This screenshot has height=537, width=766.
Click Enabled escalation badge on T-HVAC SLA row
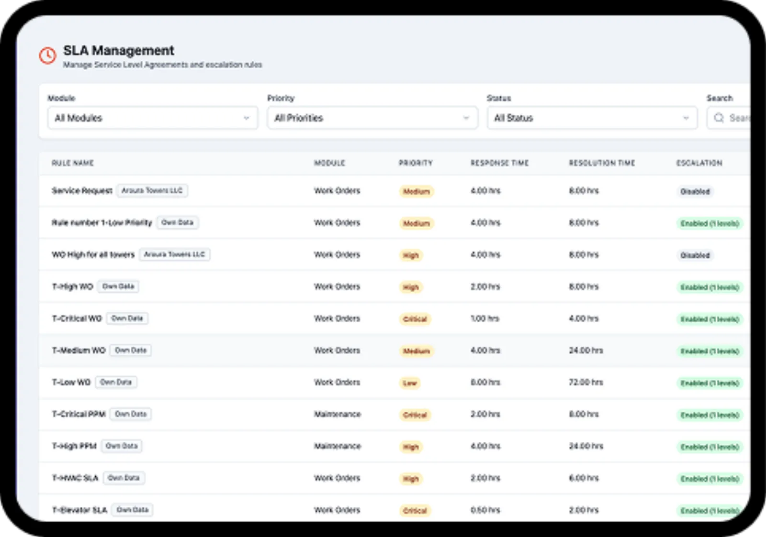click(710, 479)
